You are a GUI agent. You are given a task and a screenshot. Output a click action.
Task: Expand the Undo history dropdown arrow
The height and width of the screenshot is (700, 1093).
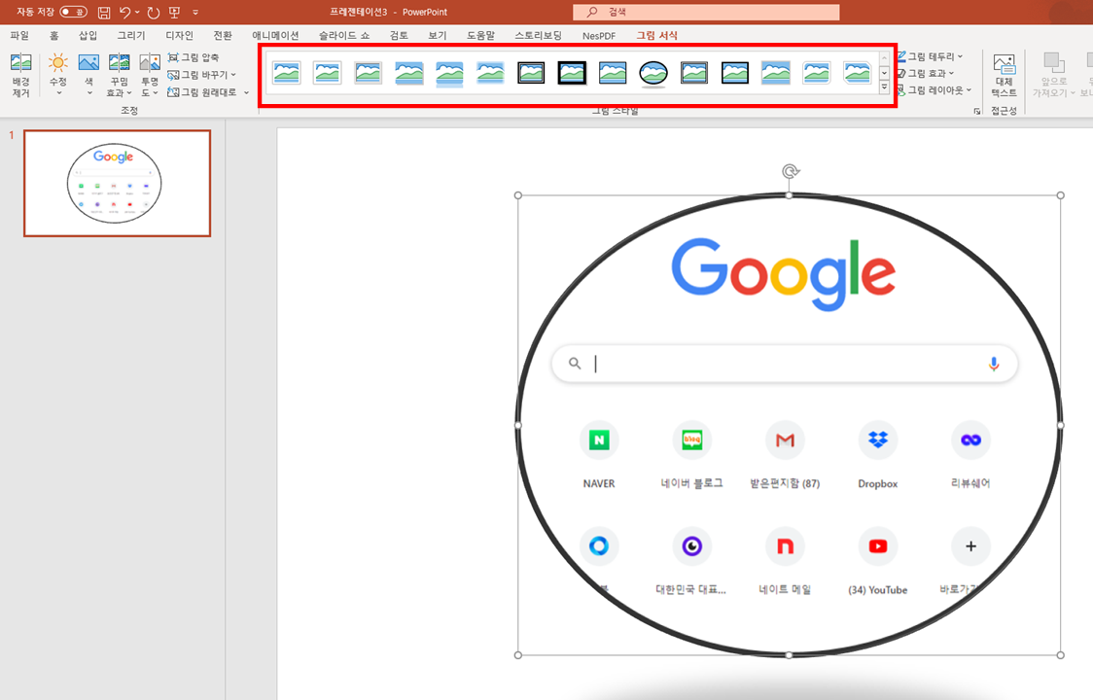[137, 12]
